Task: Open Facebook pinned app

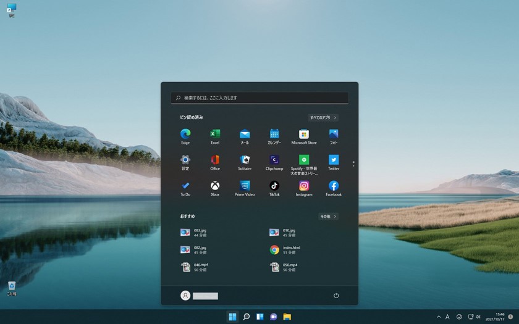Action: tap(334, 188)
